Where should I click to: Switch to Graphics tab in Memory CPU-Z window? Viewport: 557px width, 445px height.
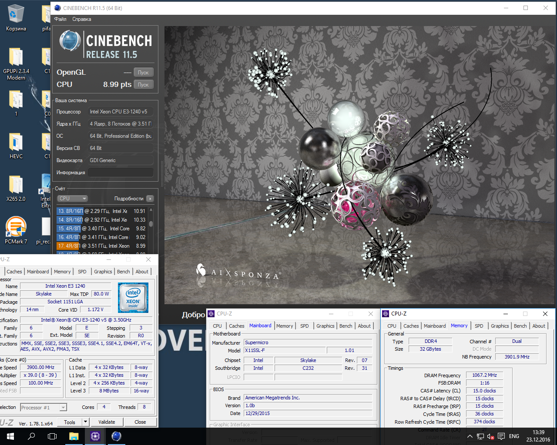[x=500, y=326]
